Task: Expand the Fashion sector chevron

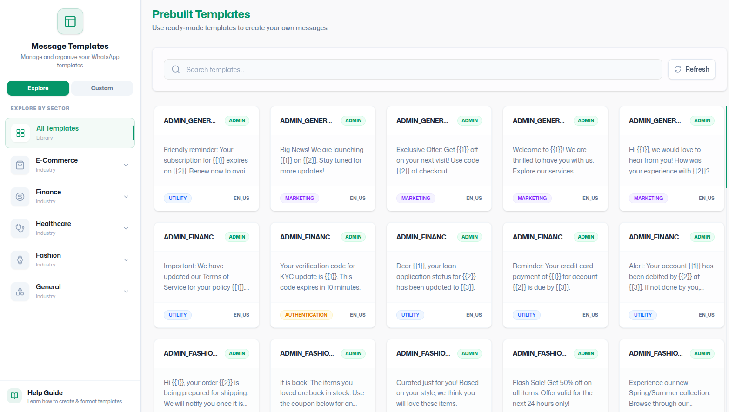Action: click(x=126, y=260)
